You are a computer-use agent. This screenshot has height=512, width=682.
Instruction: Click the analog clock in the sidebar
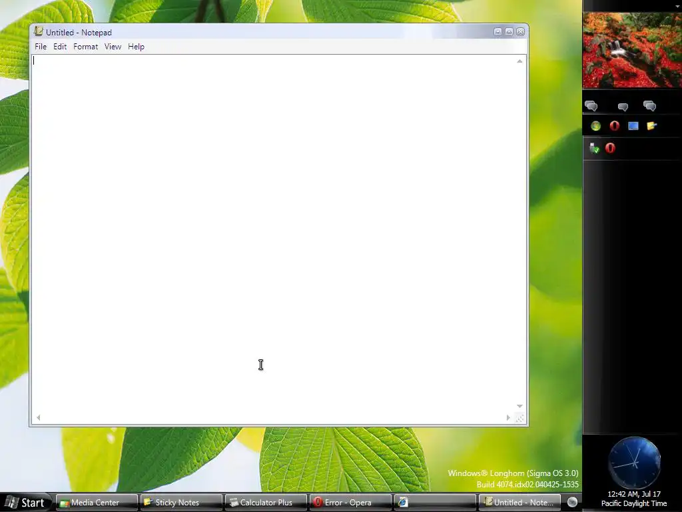coord(635,463)
